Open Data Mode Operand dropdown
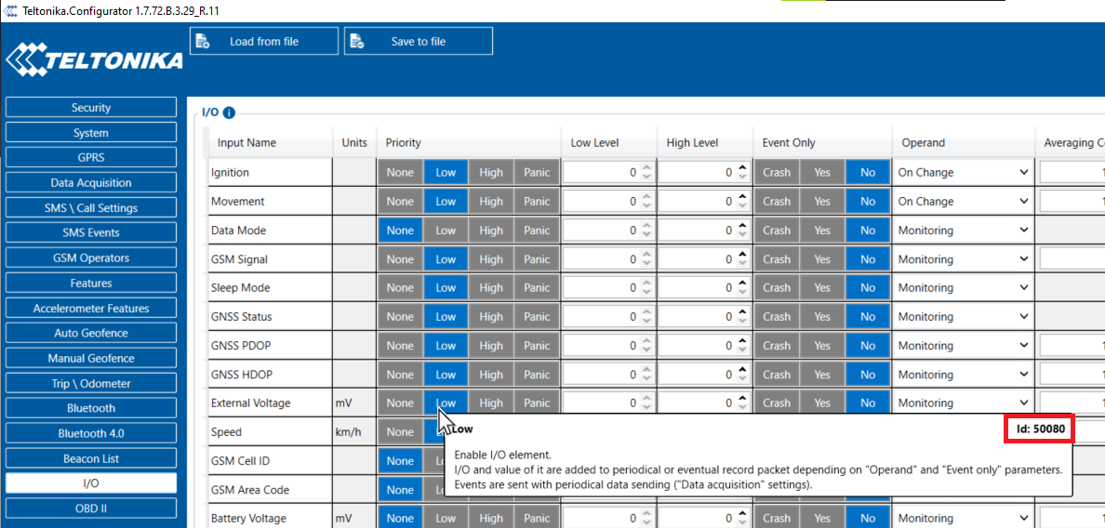The image size is (1105, 528). [963, 231]
